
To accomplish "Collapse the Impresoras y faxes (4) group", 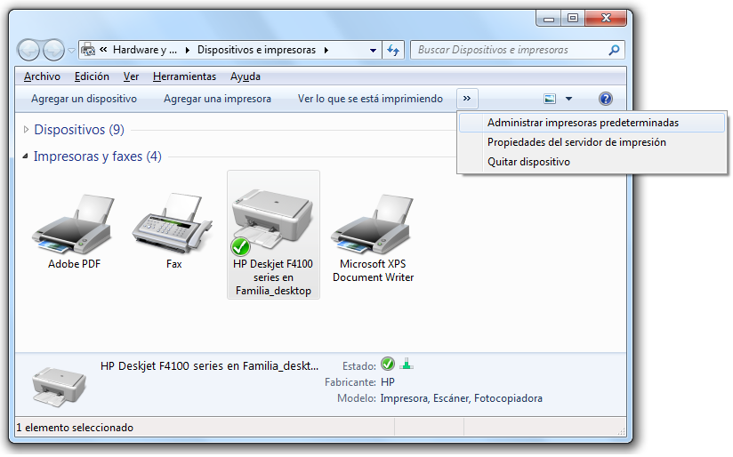I will (25, 156).
